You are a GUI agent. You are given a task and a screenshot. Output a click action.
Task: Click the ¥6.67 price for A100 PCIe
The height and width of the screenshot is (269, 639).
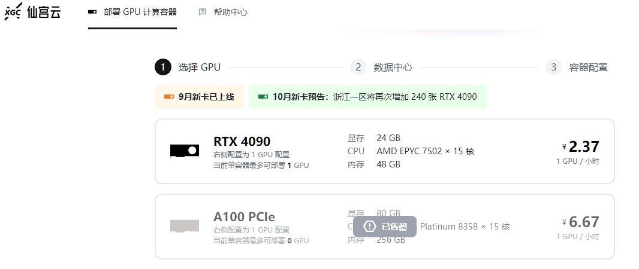(581, 222)
